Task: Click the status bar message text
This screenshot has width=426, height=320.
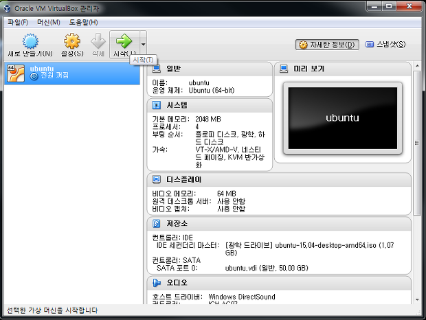Action: point(52,310)
